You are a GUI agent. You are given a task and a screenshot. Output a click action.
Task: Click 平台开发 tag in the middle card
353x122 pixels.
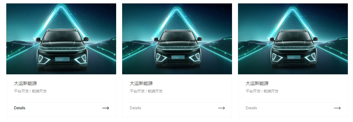point(137,91)
